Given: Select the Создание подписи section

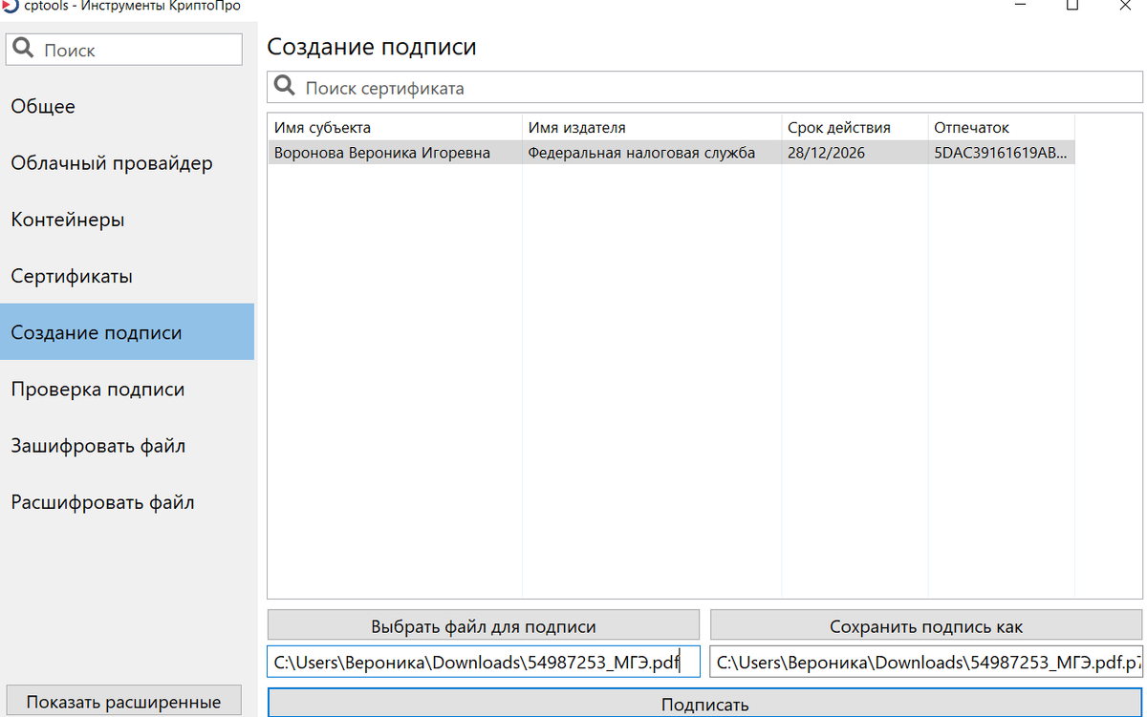Looking at the screenshot, I should point(127,332).
